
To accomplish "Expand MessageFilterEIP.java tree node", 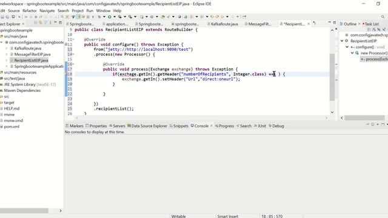I will pos(7,54).
